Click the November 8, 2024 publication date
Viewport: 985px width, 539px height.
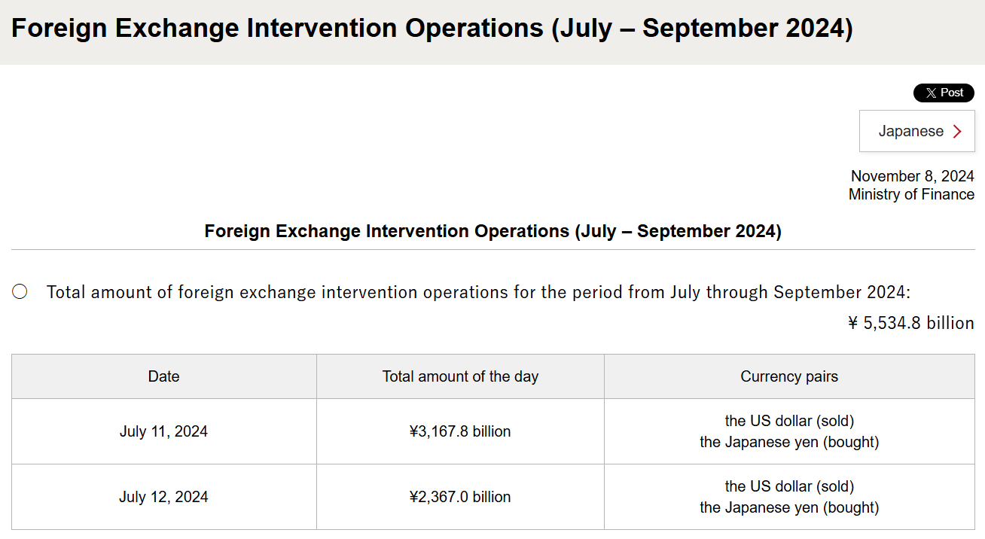(x=913, y=176)
